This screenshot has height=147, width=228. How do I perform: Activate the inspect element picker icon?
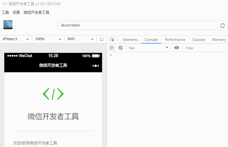(x=112, y=40)
